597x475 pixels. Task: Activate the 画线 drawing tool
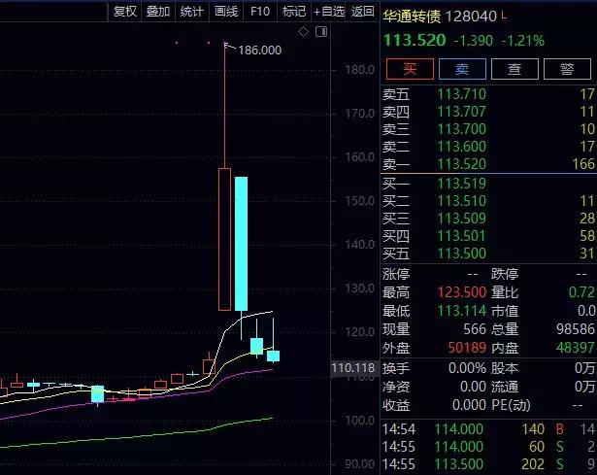226,12
